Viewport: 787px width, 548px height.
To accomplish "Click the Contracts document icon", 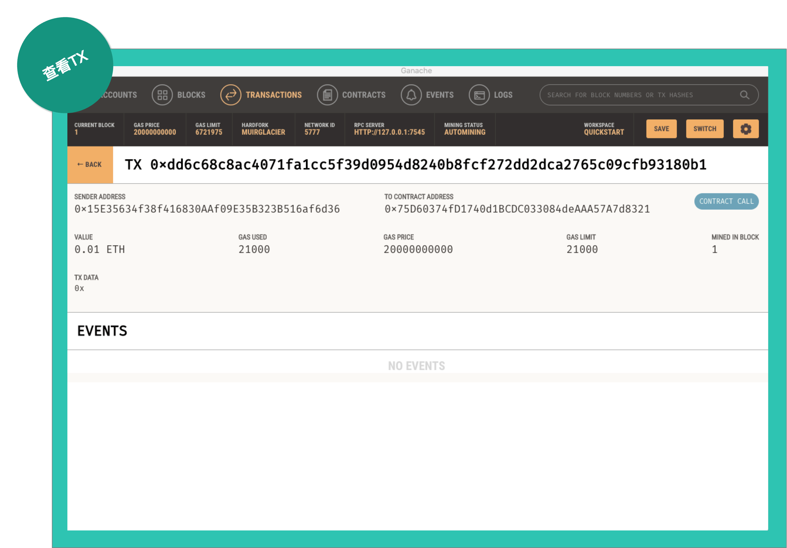I will pyautogui.click(x=327, y=95).
